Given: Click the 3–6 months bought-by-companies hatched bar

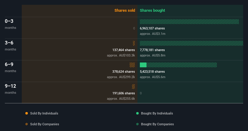Looking at the screenshot, I should [x=192, y=43].
